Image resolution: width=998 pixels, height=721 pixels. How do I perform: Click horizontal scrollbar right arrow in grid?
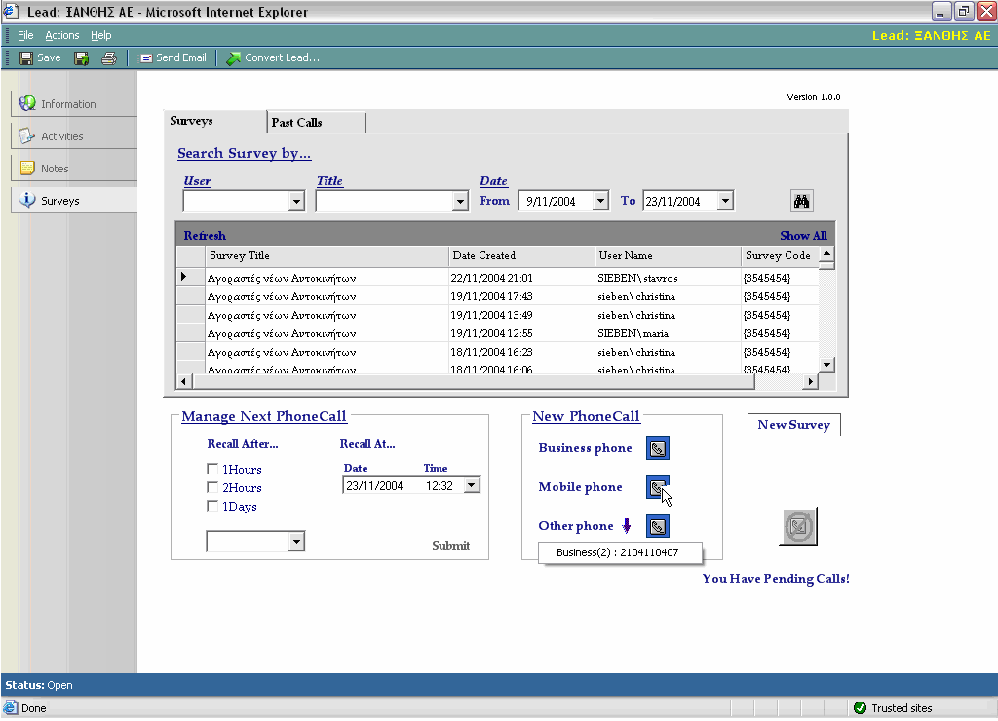pos(810,381)
